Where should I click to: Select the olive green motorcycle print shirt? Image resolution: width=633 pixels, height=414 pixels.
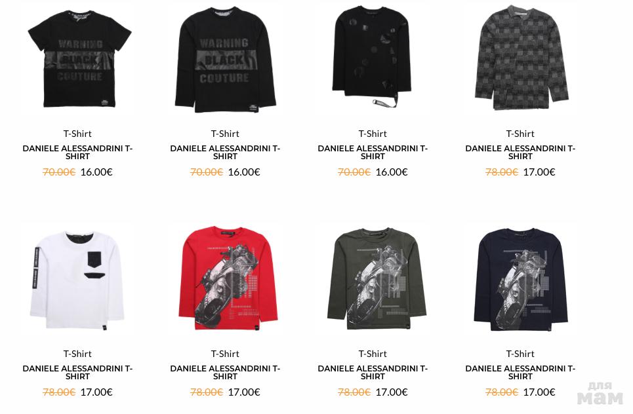pyautogui.click(x=377, y=279)
